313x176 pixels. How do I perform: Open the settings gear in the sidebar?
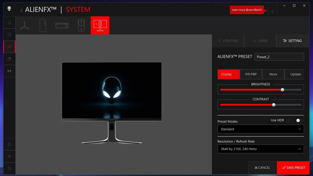9,156
